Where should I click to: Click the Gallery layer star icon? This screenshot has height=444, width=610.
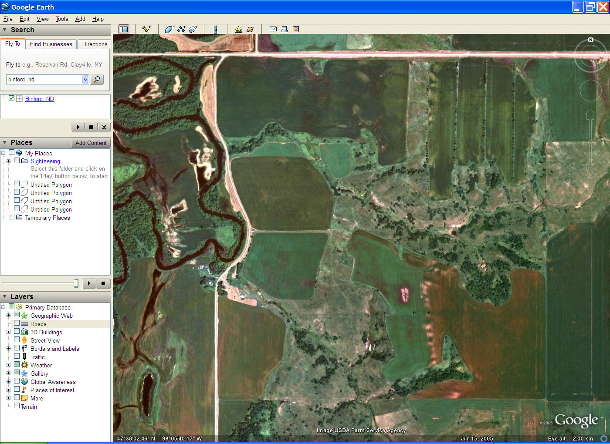coord(25,373)
